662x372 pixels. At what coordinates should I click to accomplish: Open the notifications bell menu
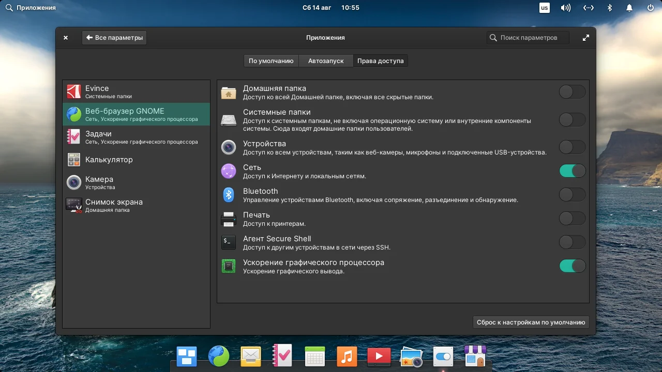coord(629,7)
